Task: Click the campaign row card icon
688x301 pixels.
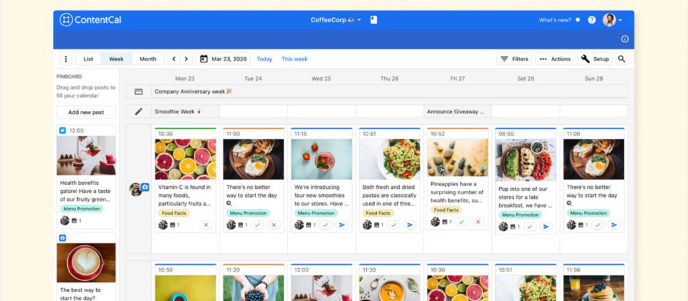Action: tap(138, 91)
